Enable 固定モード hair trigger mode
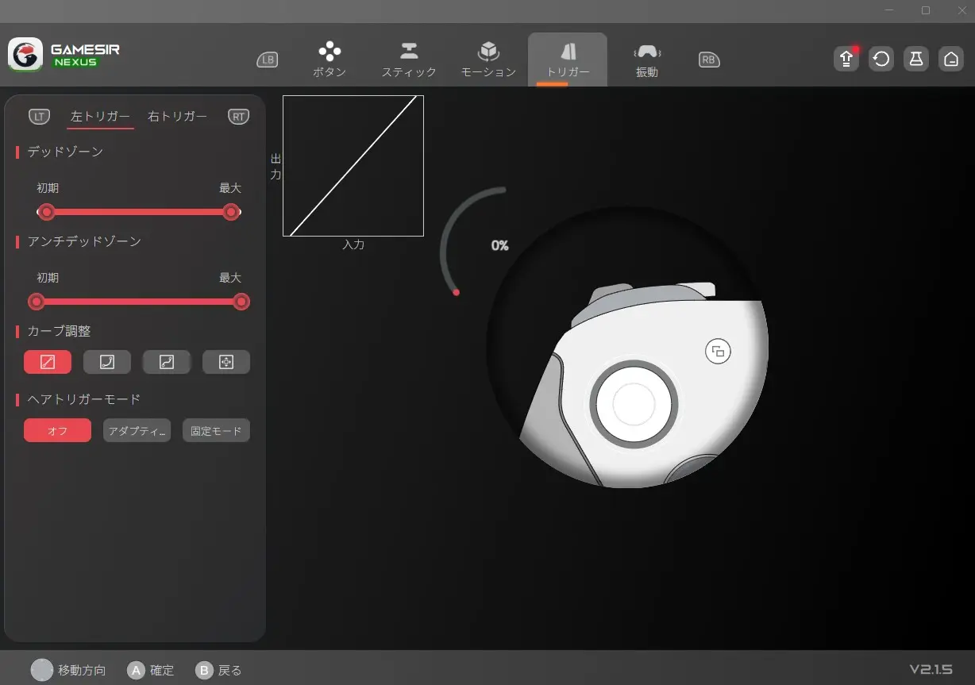Image resolution: width=975 pixels, height=685 pixels. click(x=216, y=431)
